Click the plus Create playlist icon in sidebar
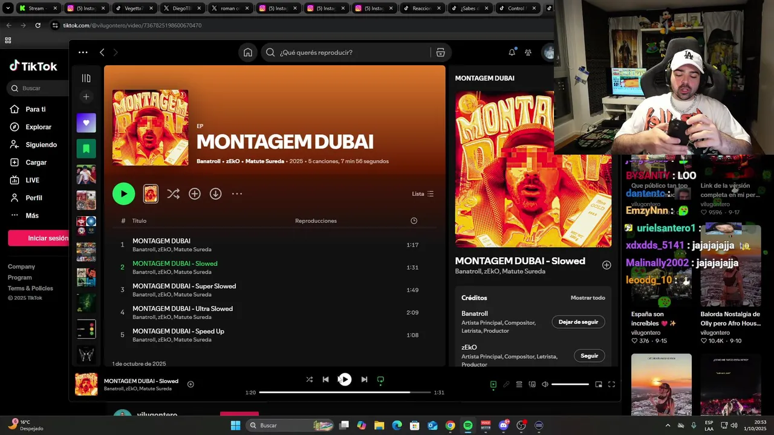 tap(86, 97)
